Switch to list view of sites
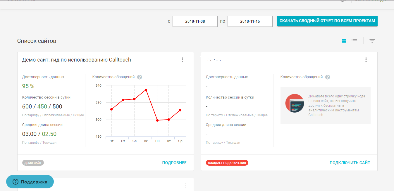This screenshot has width=394, height=191. tap(355, 41)
